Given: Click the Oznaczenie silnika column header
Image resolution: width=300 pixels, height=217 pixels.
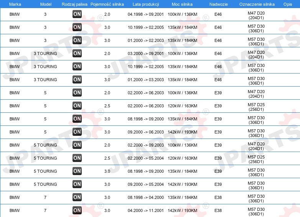Looking at the screenshot, I should coord(257,4).
